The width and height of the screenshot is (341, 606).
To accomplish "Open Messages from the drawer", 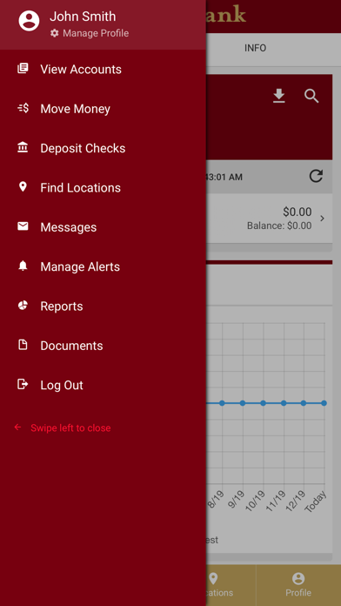I will [103, 227].
